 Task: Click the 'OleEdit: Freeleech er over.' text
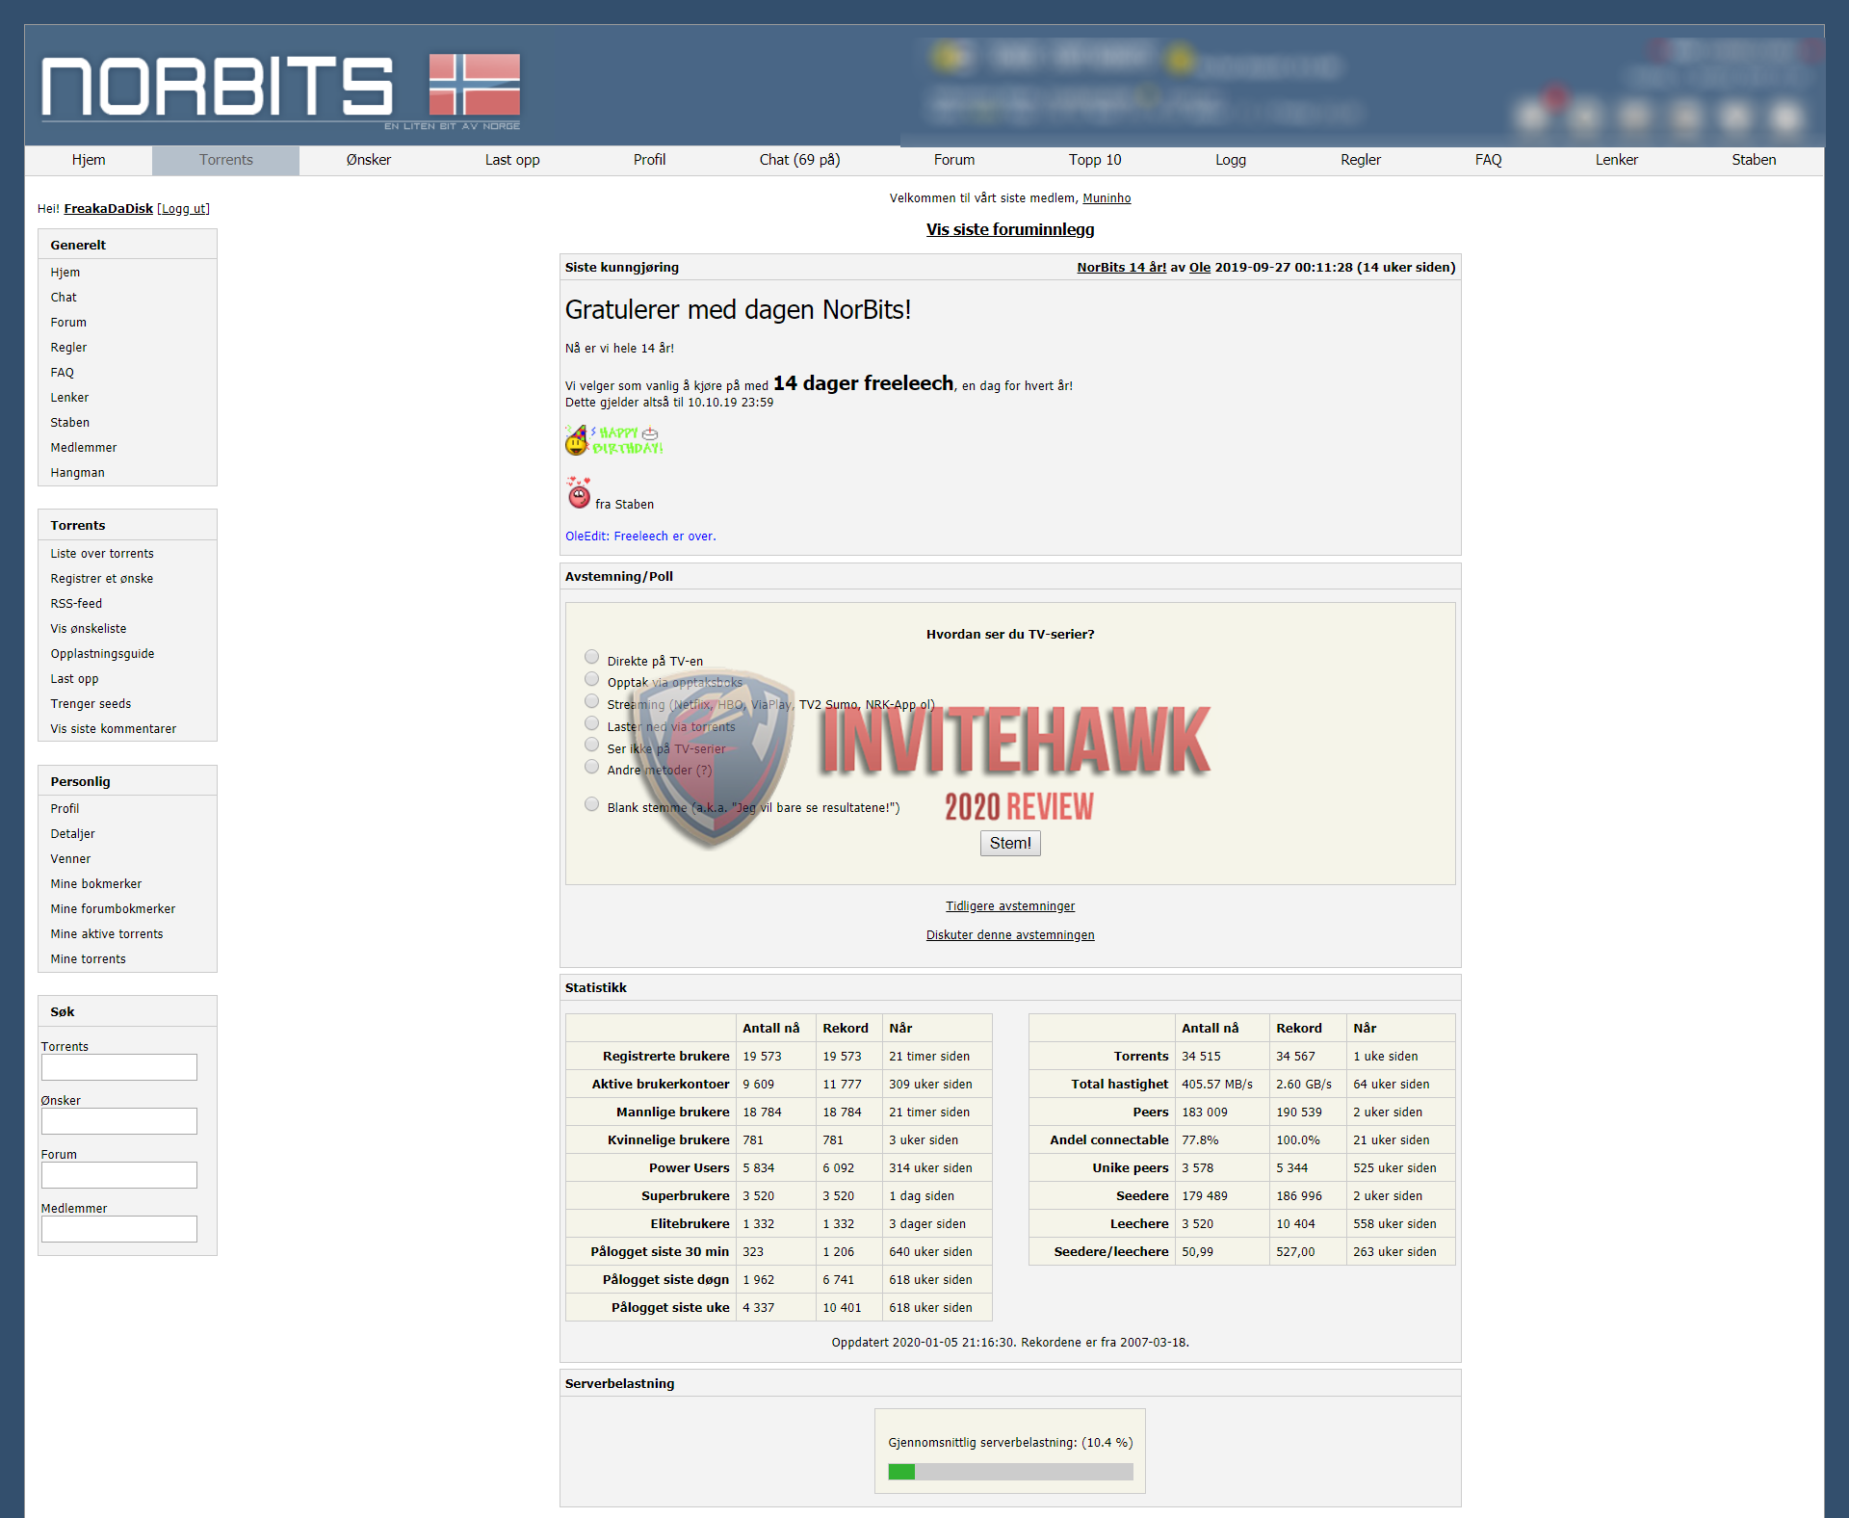640,537
